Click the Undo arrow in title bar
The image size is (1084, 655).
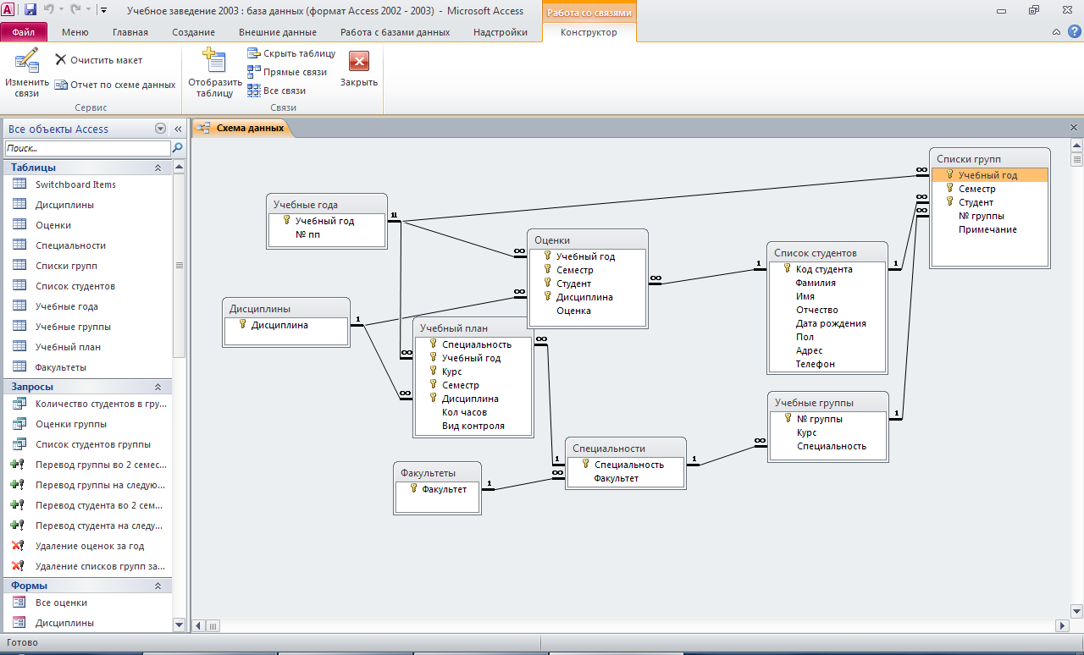click(49, 10)
